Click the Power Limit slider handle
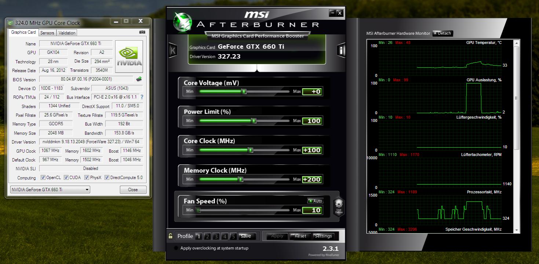Viewport: 539px width, 264px height. click(x=254, y=120)
